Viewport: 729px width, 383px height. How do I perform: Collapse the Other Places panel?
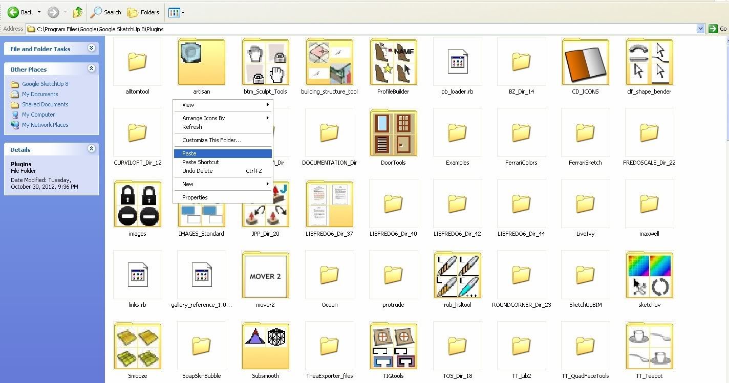pyautogui.click(x=91, y=69)
